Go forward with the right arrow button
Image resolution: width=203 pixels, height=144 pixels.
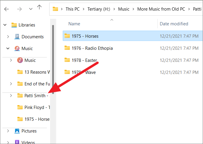click(x=19, y=9)
